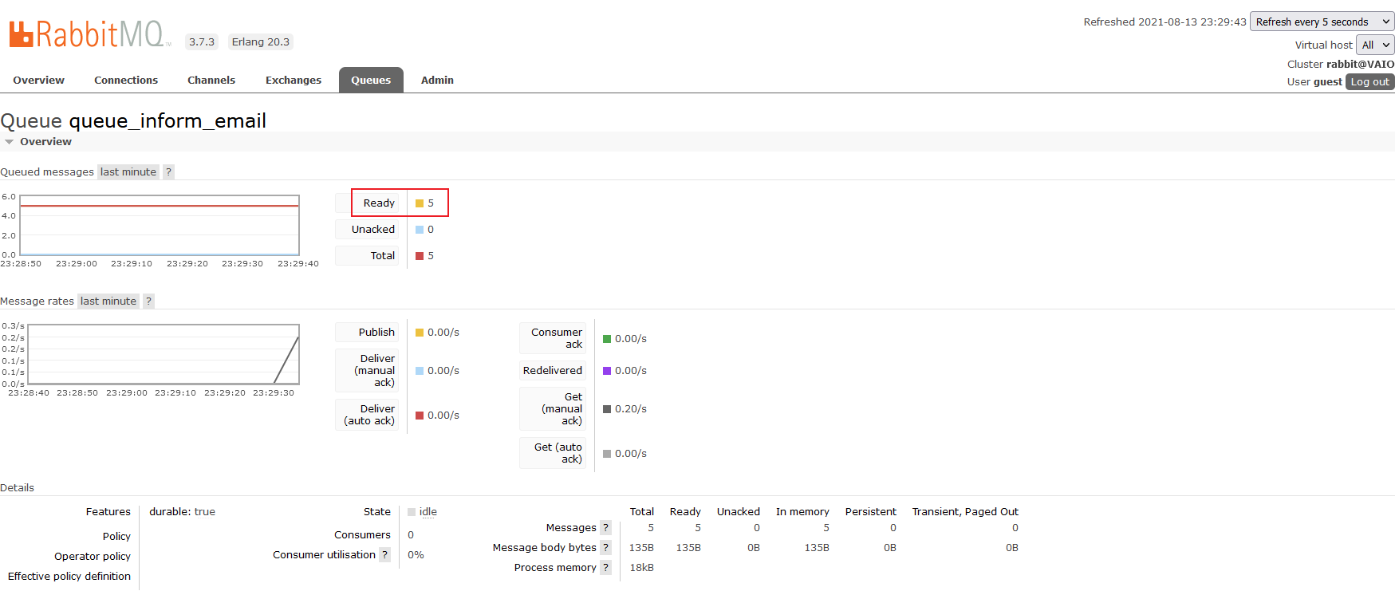Open the Overview tab
The image size is (1395, 591).
38,80
